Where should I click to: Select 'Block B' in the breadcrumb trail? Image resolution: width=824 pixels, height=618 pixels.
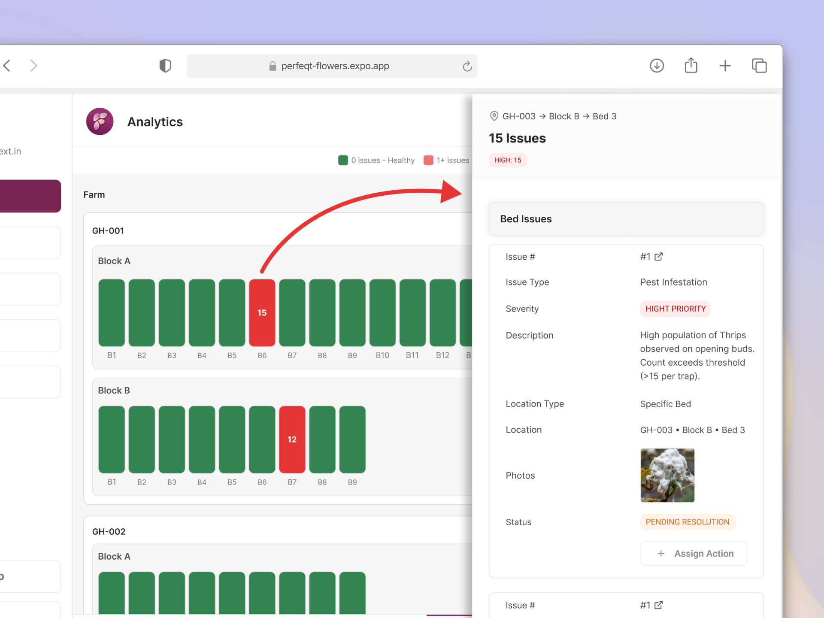[563, 116]
